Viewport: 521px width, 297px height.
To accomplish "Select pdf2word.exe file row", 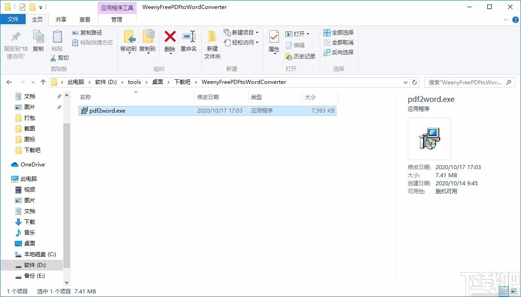I will (x=208, y=111).
